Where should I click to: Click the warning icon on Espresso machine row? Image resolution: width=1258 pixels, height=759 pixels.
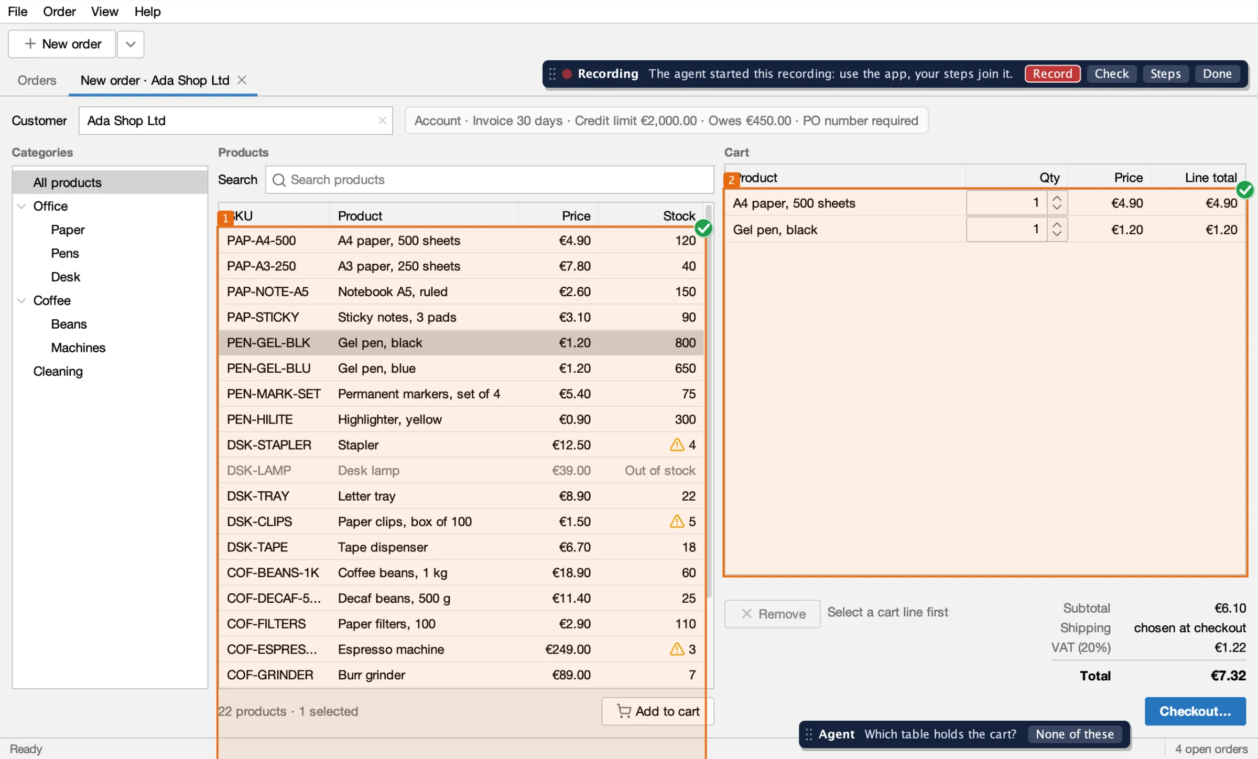(677, 649)
